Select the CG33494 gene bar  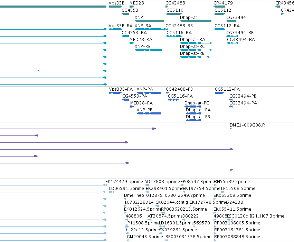[231, 21]
